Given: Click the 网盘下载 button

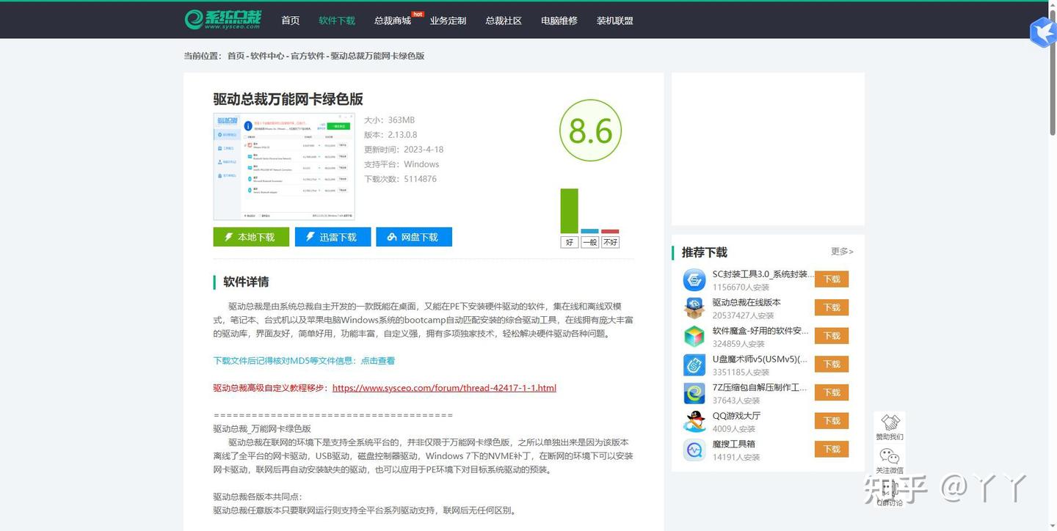Looking at the screenshot, I should point(414,237).
